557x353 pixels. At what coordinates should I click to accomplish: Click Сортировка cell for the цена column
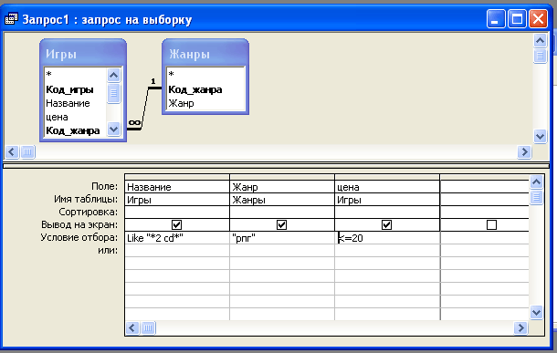[x=387, y=213]
